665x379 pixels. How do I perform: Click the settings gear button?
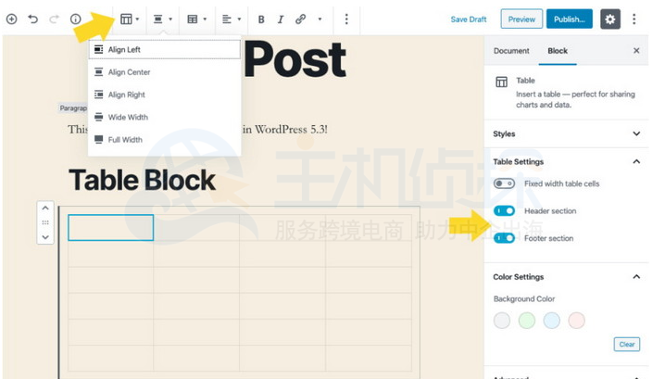click(610, 19)
